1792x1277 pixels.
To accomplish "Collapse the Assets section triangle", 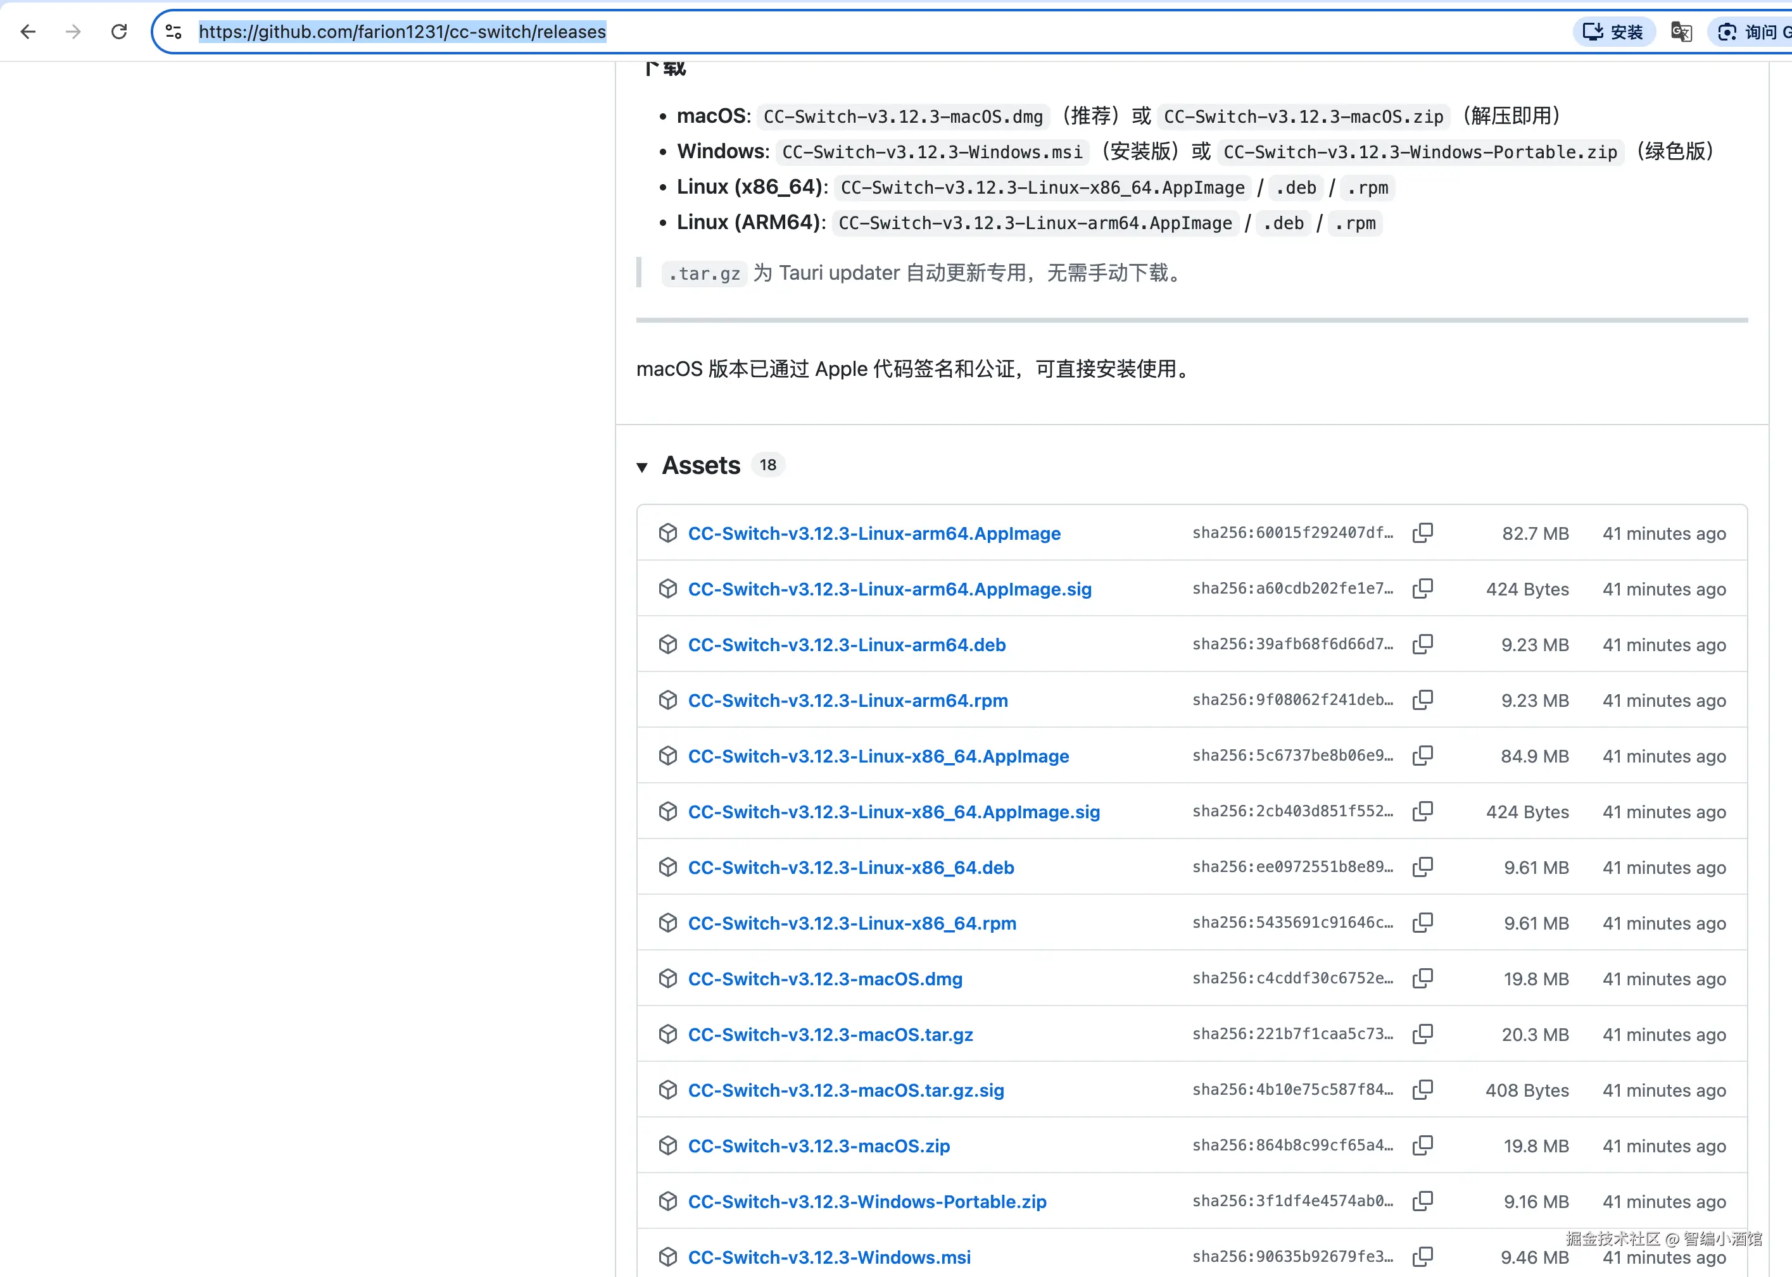I will point(642,467).
